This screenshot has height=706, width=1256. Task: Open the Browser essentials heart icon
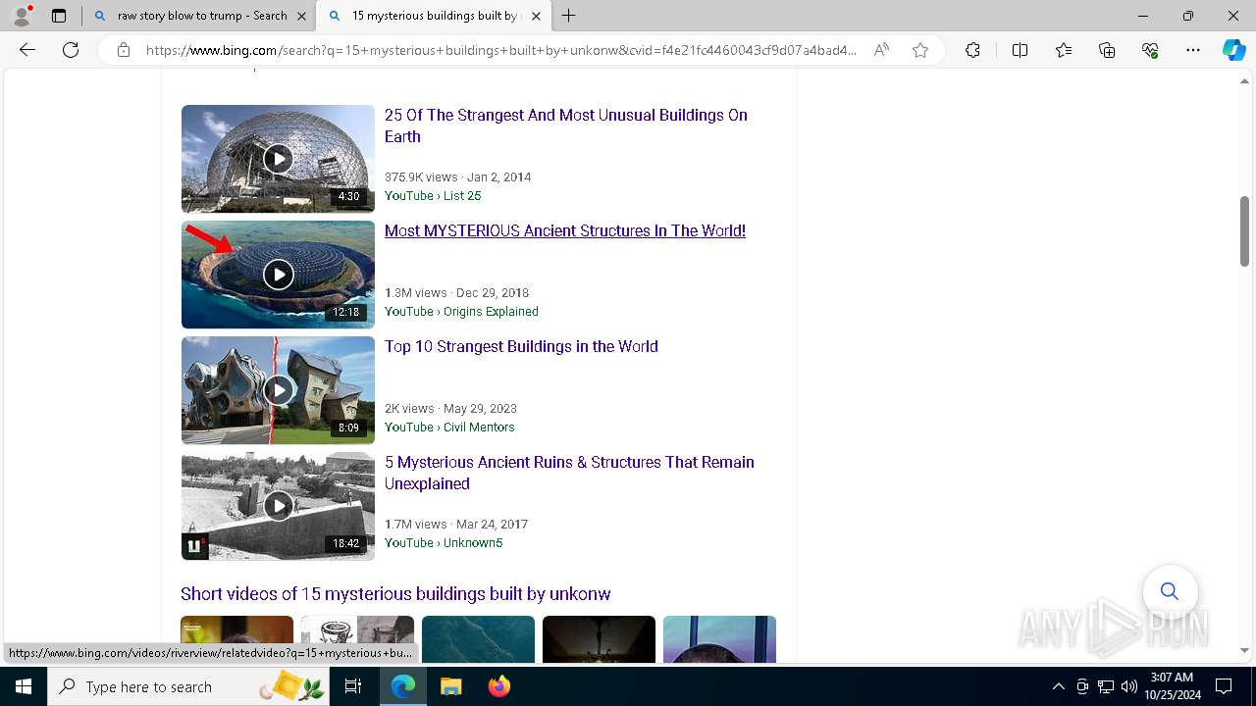1150,50
